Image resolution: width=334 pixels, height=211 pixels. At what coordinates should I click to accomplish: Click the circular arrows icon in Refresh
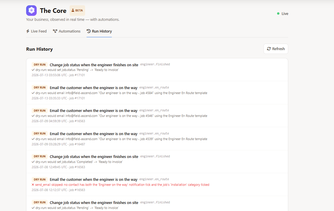pyautogui.click(x=269, y=49)
